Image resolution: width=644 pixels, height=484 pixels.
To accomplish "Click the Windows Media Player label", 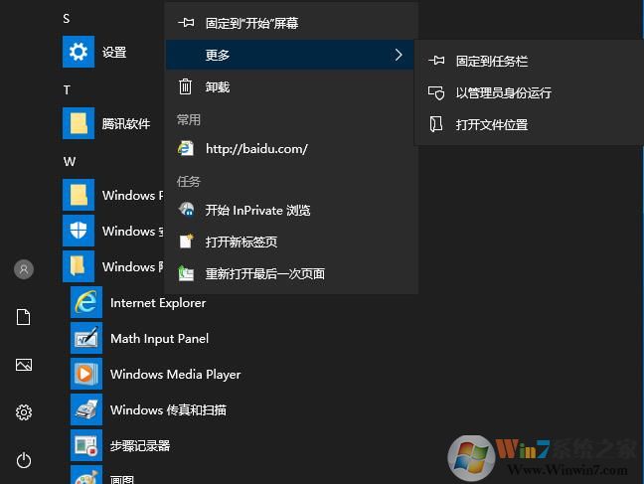I will pos(175,375).
